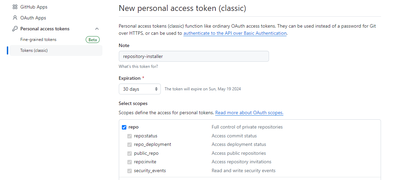Go to GitHub Apps settings
This screenshot has height=180, width=409.
pyautogui.click(x=34, y=7)
